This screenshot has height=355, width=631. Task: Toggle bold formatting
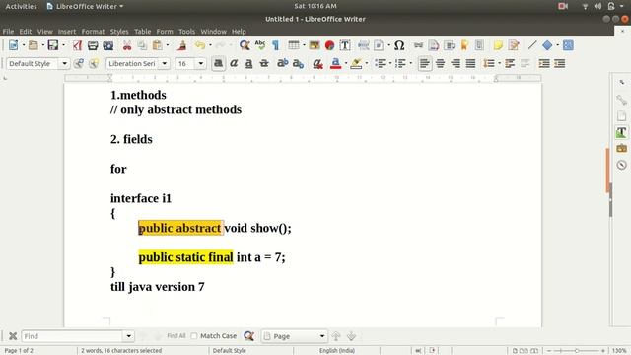tap(219, 63)
